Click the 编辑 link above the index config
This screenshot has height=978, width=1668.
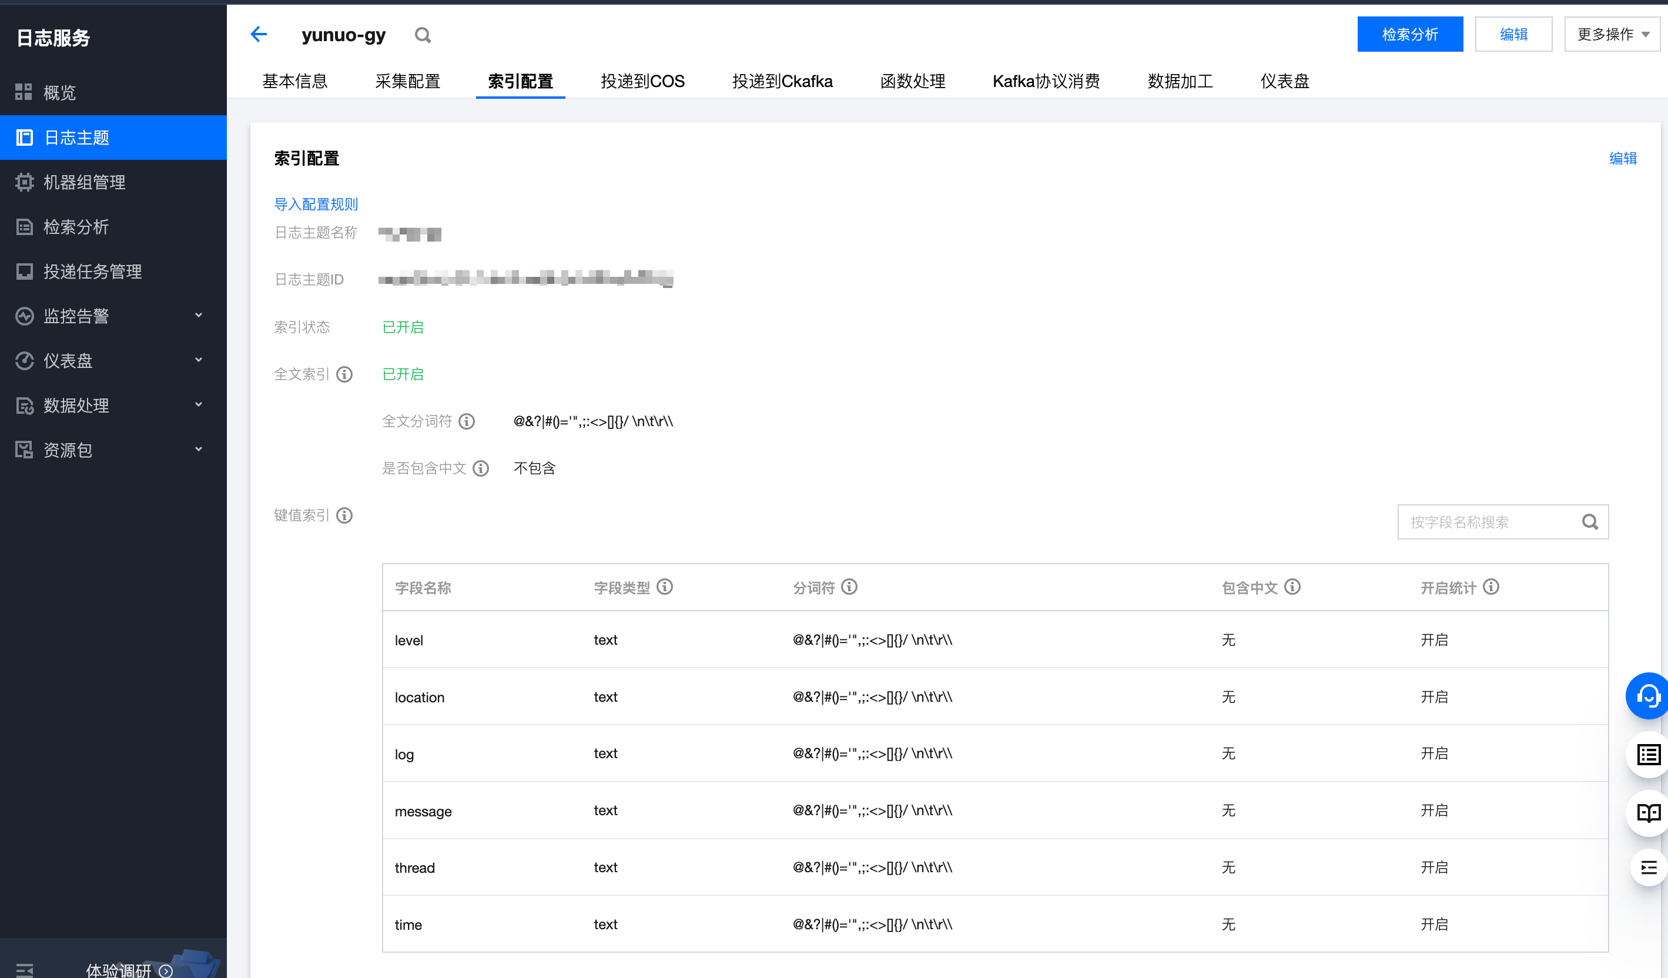tap(1623, 158)
